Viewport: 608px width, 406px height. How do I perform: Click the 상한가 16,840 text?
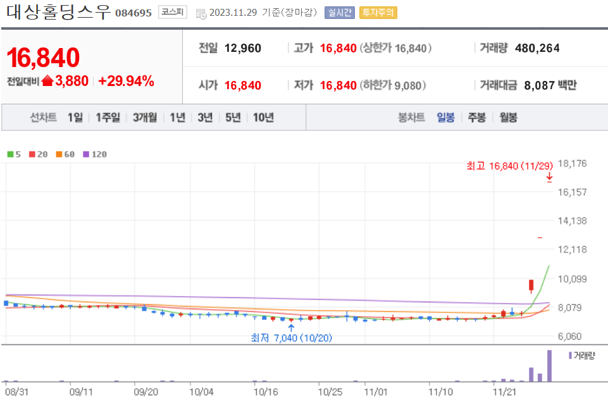[395, 48]
